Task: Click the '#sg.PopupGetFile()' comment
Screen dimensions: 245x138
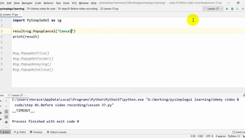Action: pyautogui.click(x=31, y=53)
